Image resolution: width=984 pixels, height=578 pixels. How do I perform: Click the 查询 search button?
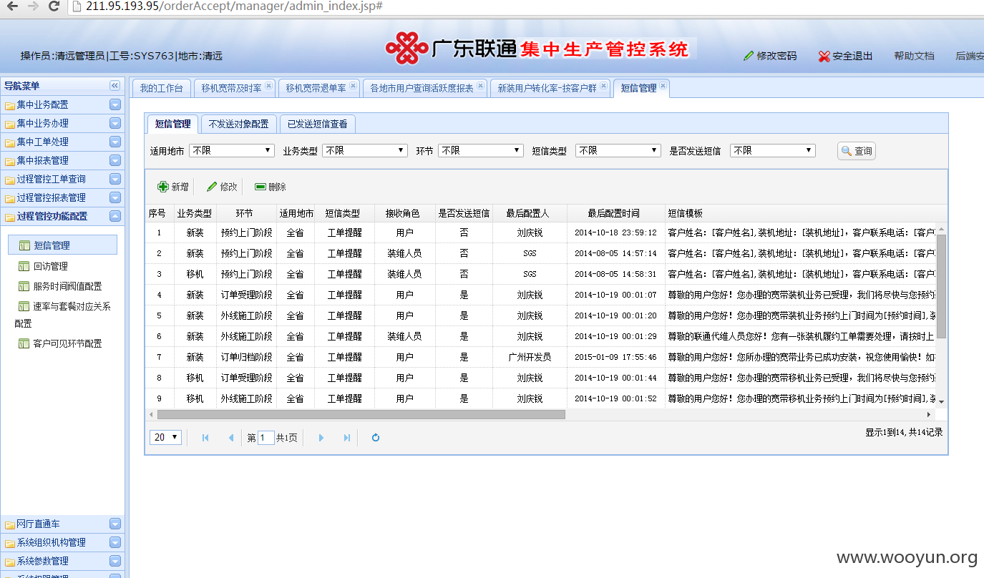coord(857,151)
